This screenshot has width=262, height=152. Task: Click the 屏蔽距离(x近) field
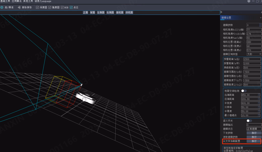[252, 68]
